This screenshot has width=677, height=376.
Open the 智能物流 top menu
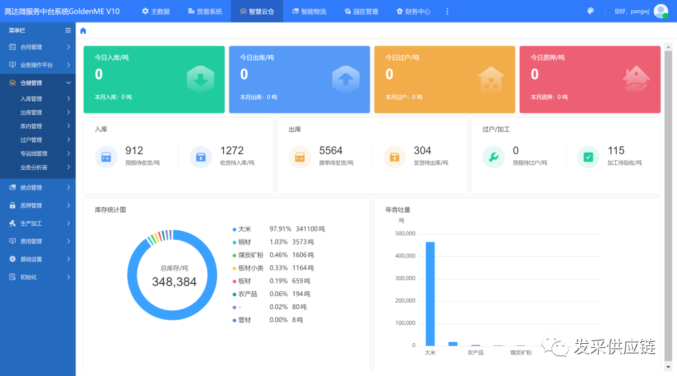309,11
